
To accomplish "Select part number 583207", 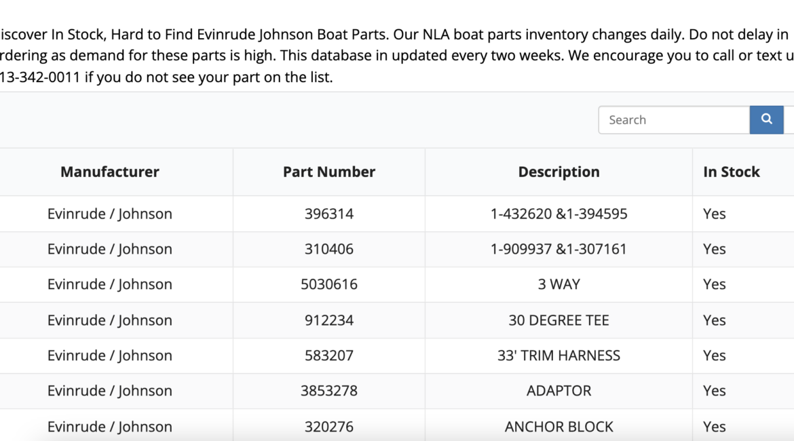I will point(329,356).
